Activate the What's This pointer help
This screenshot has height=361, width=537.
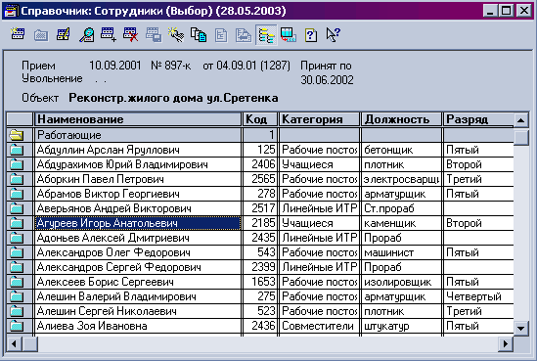(333, 34)
